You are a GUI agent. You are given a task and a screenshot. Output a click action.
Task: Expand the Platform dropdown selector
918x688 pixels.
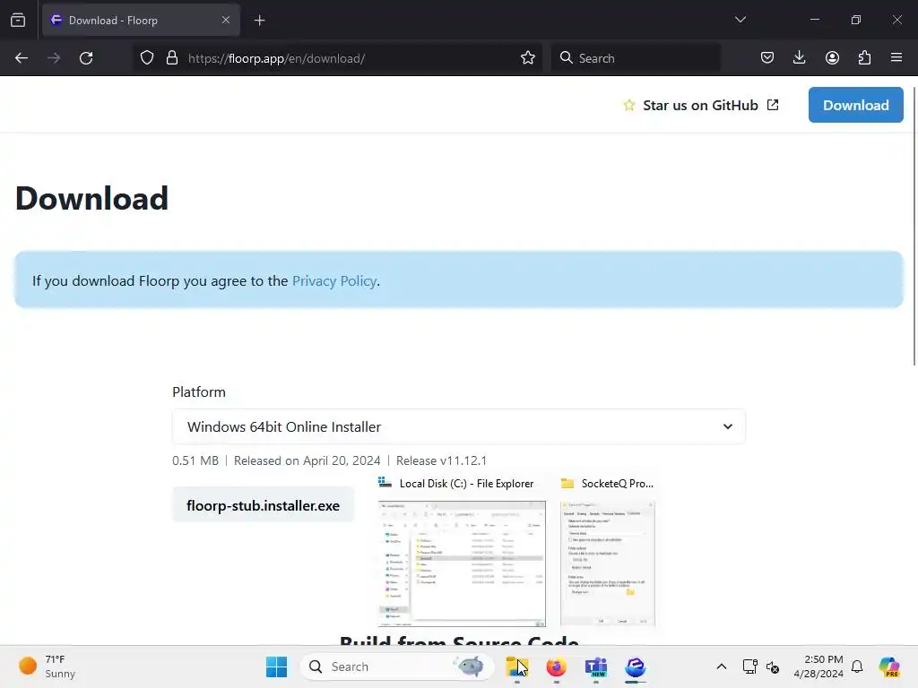(x=458, y=426)
